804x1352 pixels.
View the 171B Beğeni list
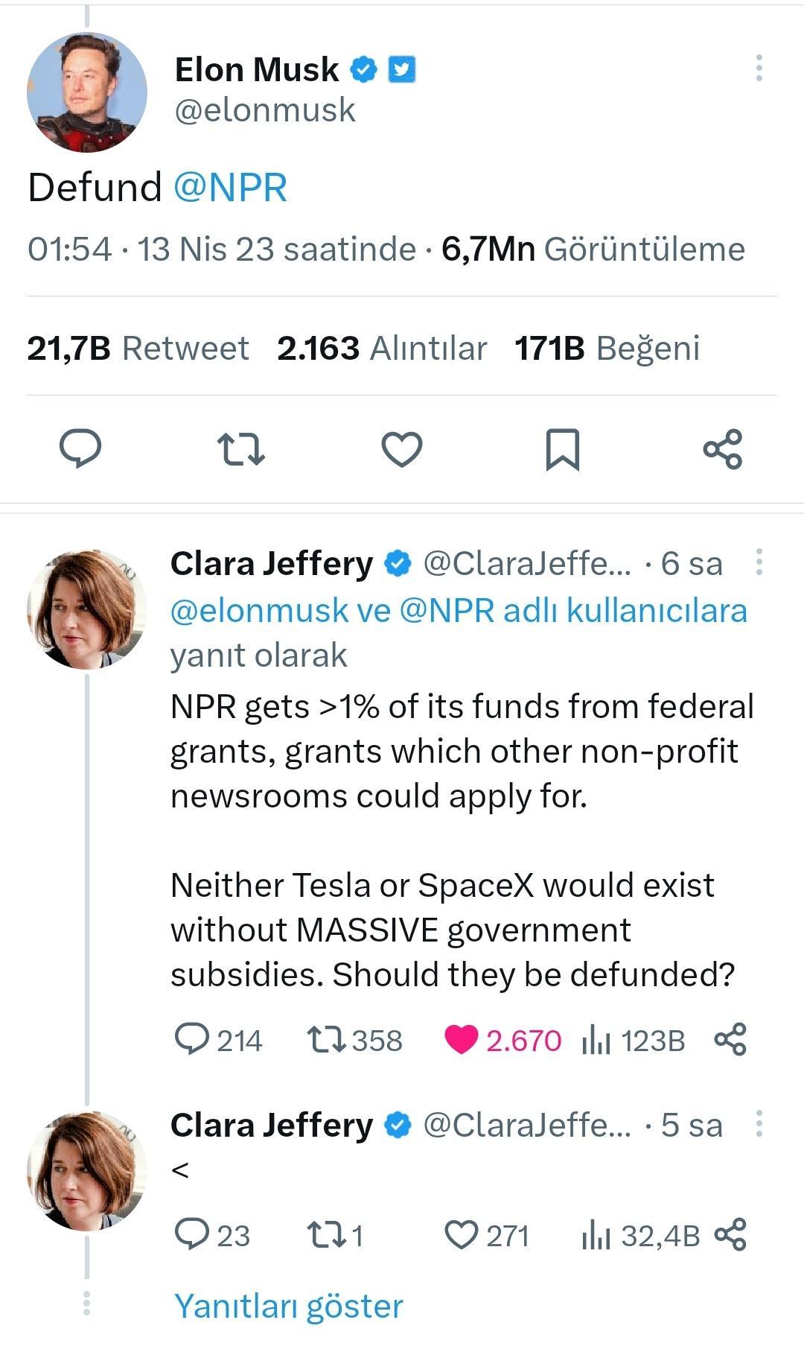coord(607,347)
